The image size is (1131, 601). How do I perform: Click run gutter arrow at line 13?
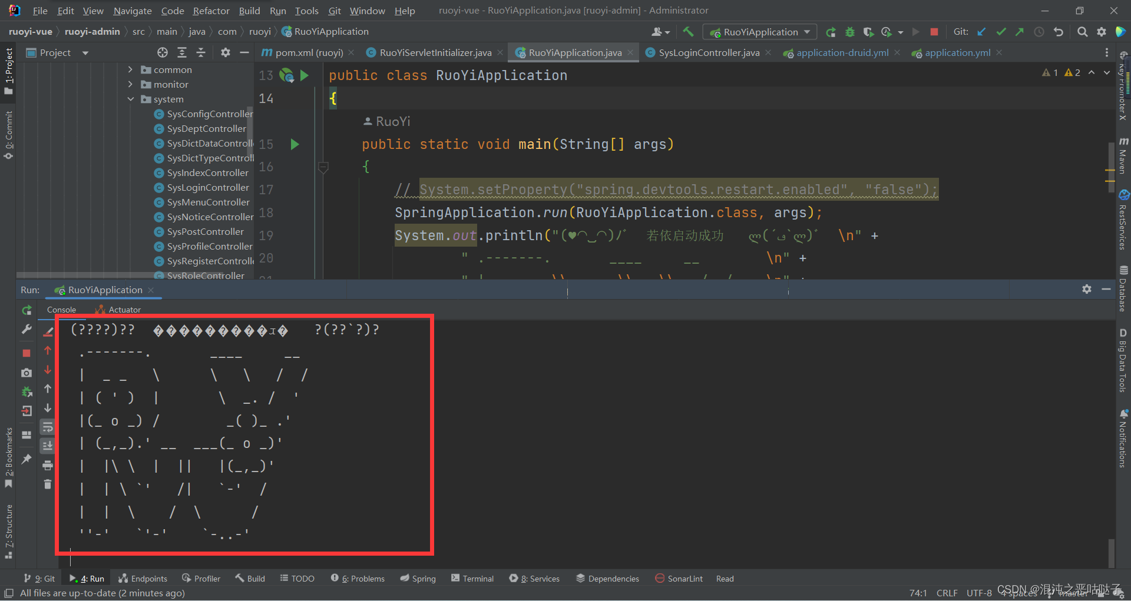tap(305, 75)
